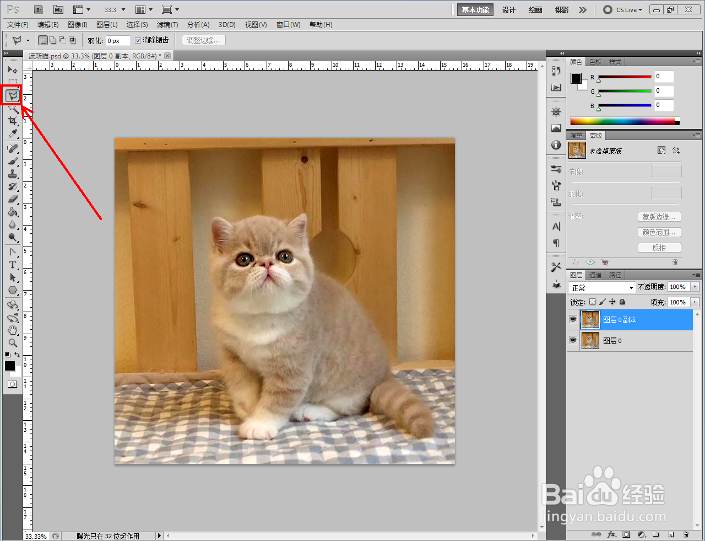Viewport: 705px width, 541px height.
Task: Launch Adobe Bridge from the top bar
Action: [x=38, y=9]
